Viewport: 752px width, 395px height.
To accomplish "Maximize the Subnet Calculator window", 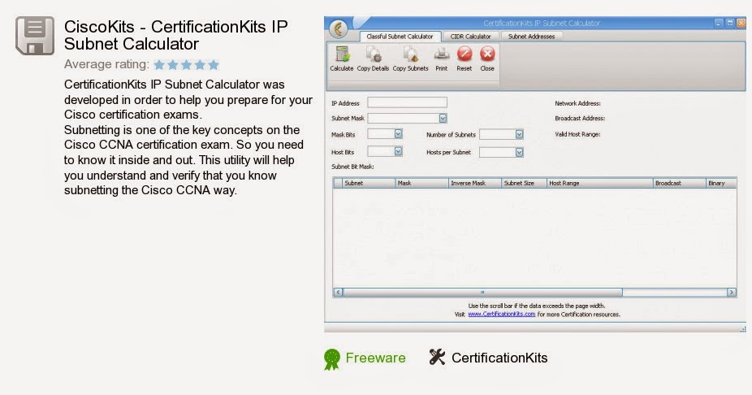I will click(730, 23).
